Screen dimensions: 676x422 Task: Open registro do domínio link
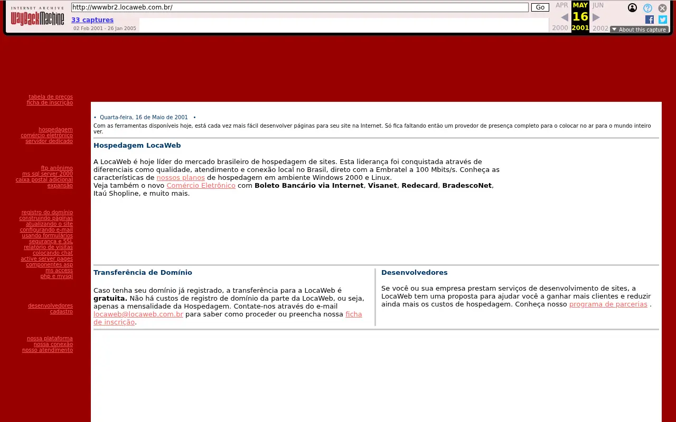[x=47, y=213]
